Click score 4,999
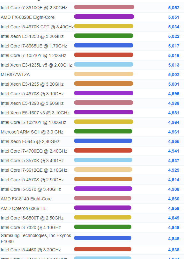Screen dimensions: 184x259 tap(173, 94)
